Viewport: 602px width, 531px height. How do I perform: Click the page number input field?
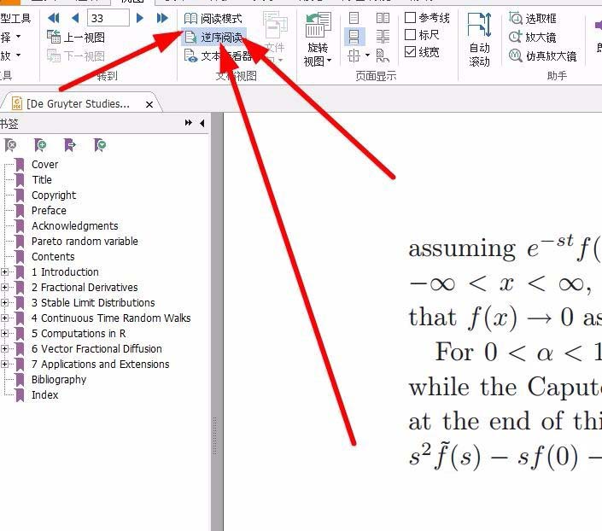point(108,18)
